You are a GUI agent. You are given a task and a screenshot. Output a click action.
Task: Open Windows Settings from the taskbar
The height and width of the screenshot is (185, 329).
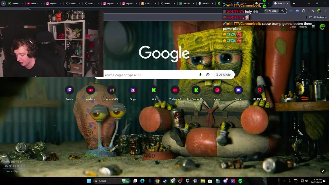tap(195, 181)
